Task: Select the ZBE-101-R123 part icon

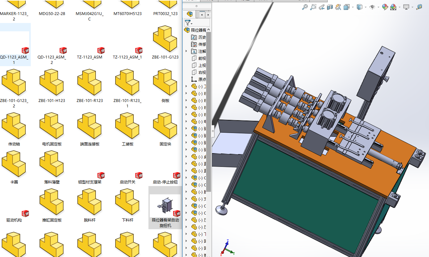Action: [x=89, y=82]
